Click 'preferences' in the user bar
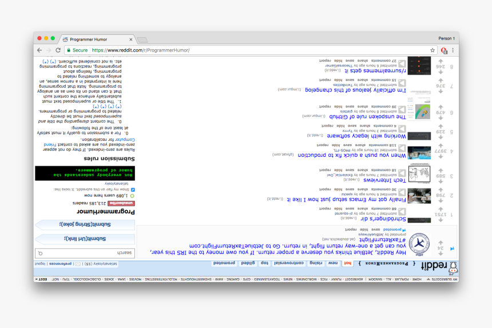The width and height of the screenshot is (492, 328). point(60,264)
